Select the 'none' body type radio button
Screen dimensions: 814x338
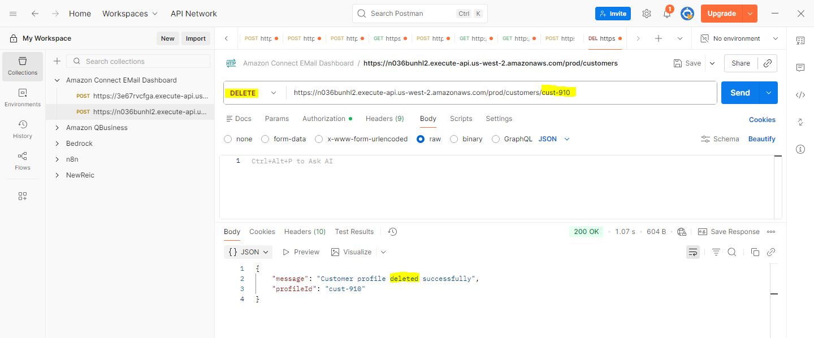click(228, 139)
